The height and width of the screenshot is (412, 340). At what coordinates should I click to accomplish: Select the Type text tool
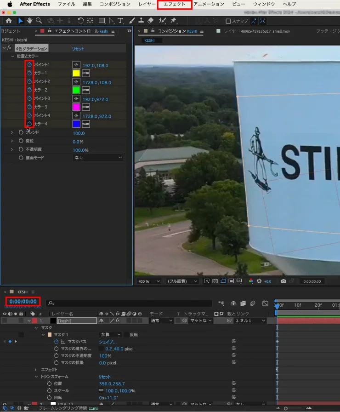tap(120, 21)
